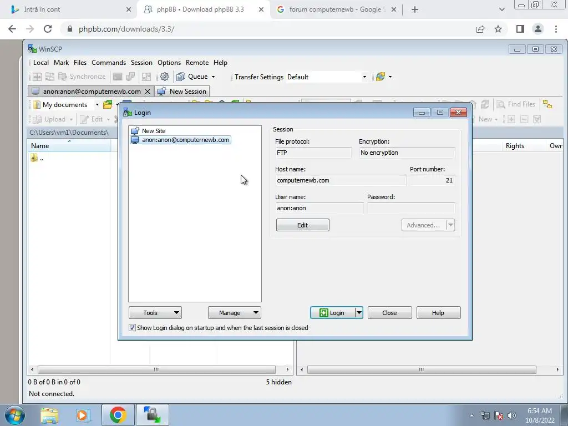Click the Synchronize toolbar button
This screenshot has width=568, height=426.
click(82, 77)
